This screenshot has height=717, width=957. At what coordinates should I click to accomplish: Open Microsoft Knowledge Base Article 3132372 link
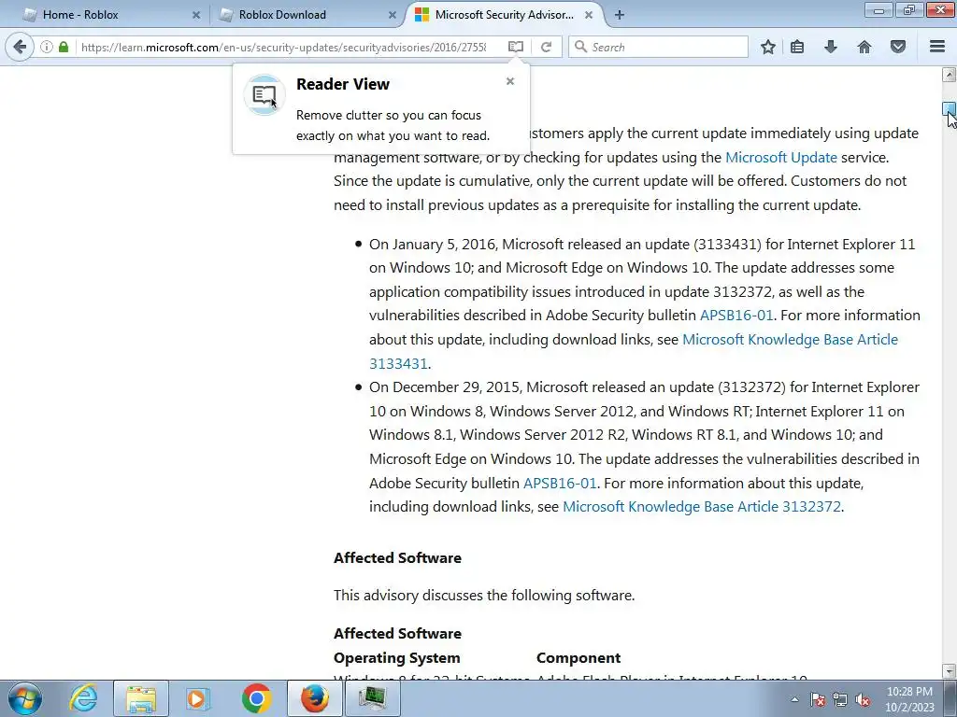[701, 507]
